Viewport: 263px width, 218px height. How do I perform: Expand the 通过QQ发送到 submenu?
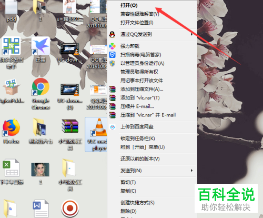tap(152, 34)
